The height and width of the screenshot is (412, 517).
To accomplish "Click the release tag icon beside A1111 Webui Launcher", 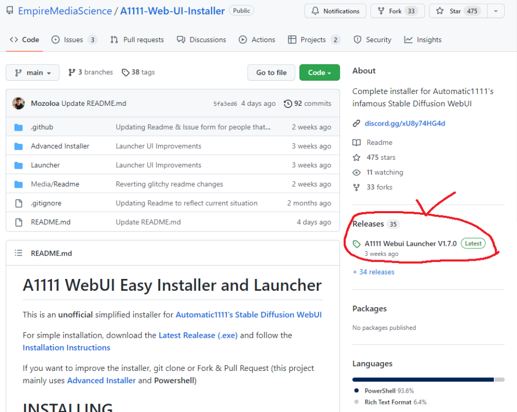I will (x=356, y=244).
